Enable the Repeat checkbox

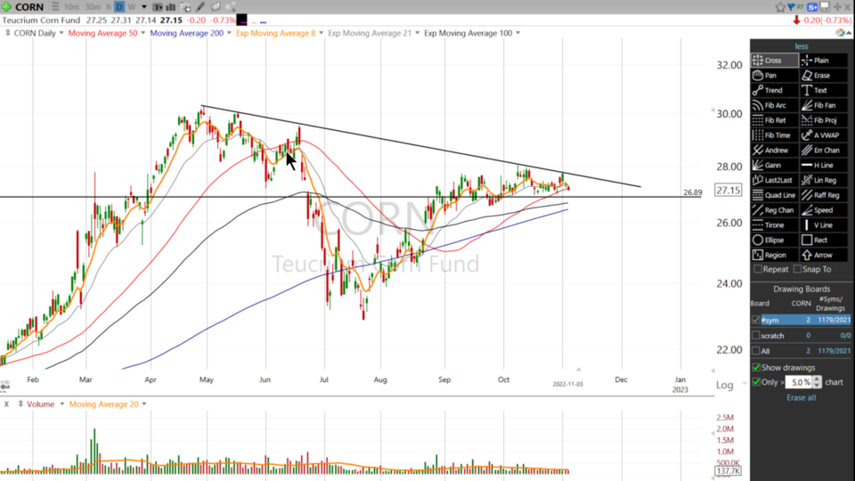[x=758, y=269]
